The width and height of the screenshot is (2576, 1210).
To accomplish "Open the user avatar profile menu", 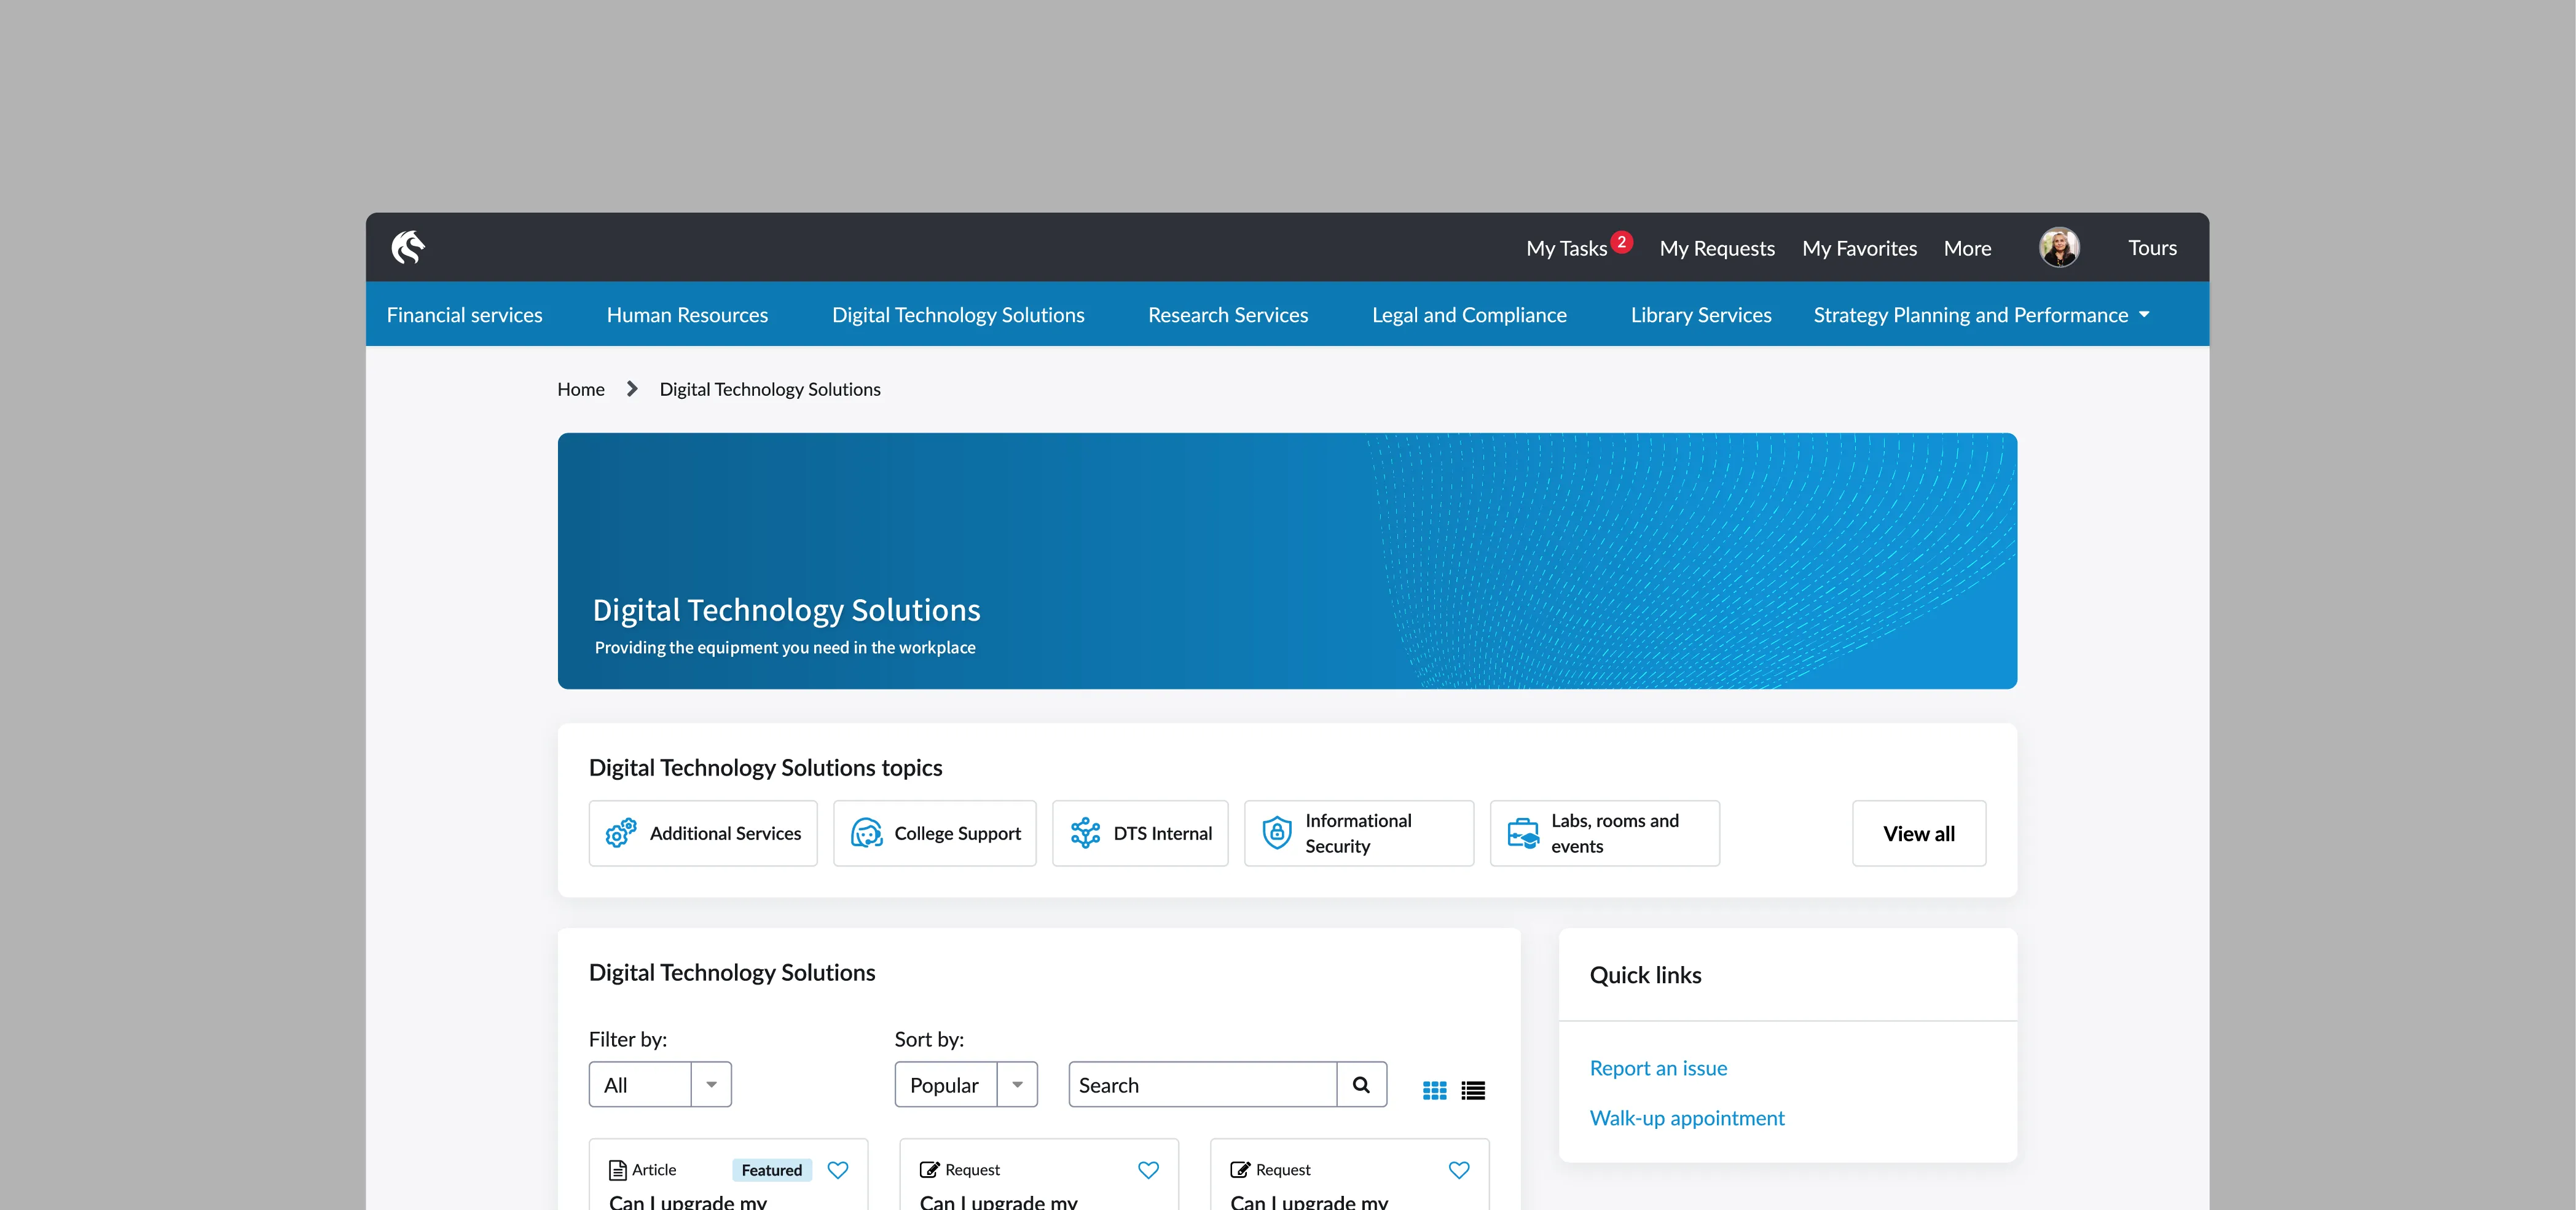I will (2059, 247).
